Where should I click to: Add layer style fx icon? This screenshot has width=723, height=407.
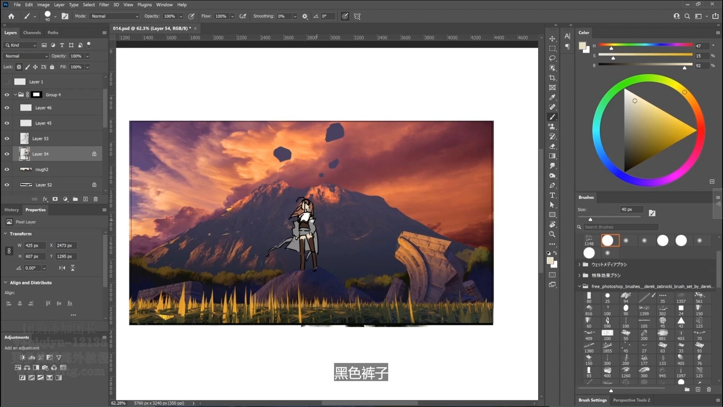[45, 199]
